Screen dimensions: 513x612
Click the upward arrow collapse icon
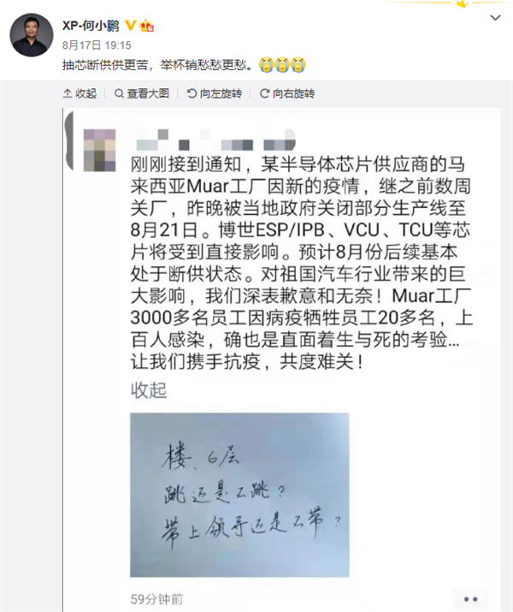[68, 93]
